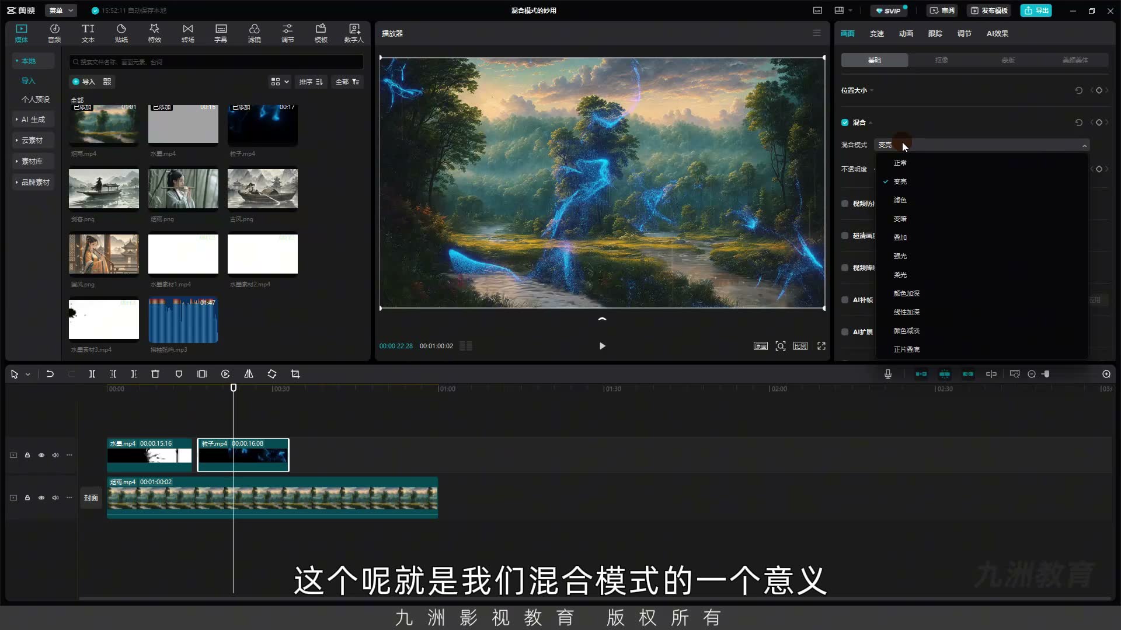Click the delete clip trash icon

coord(155,374)
